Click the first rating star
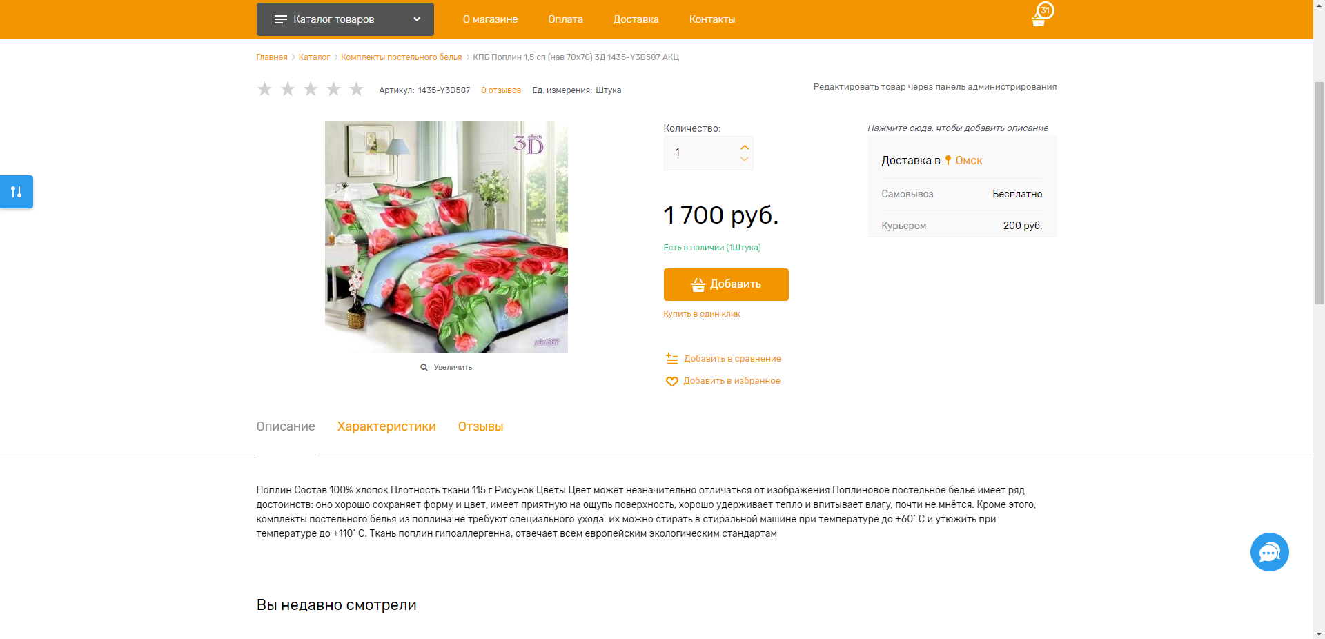Viewport: 1325px width, 639px height. click(264, 89)
